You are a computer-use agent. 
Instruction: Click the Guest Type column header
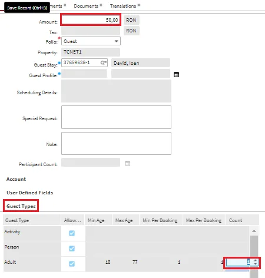coord(32,220)
